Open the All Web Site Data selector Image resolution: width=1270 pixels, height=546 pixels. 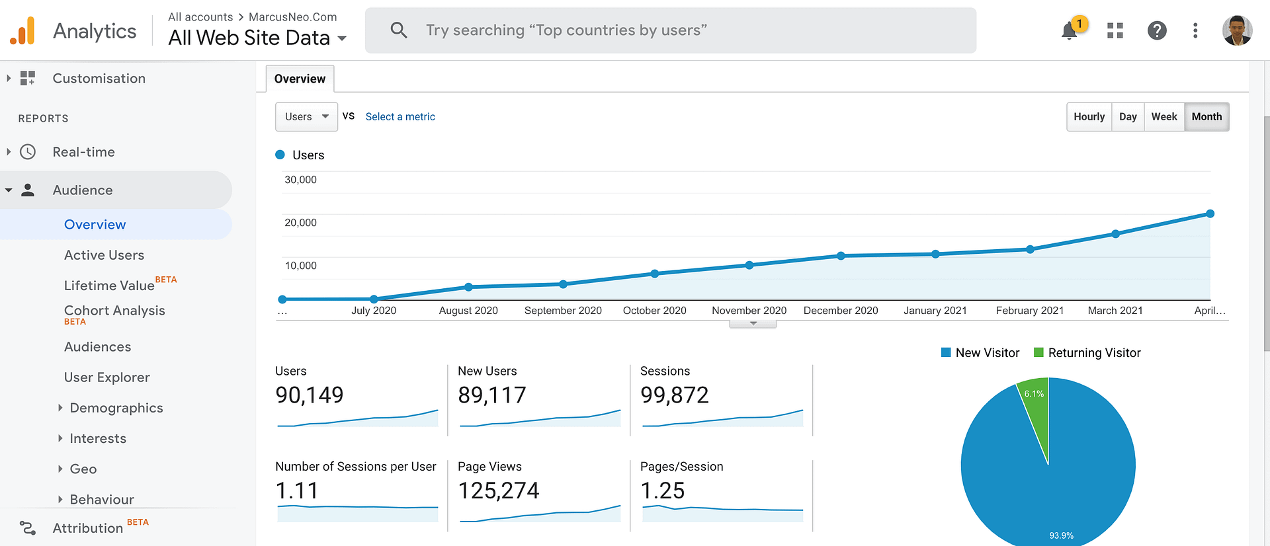point(257,38)
